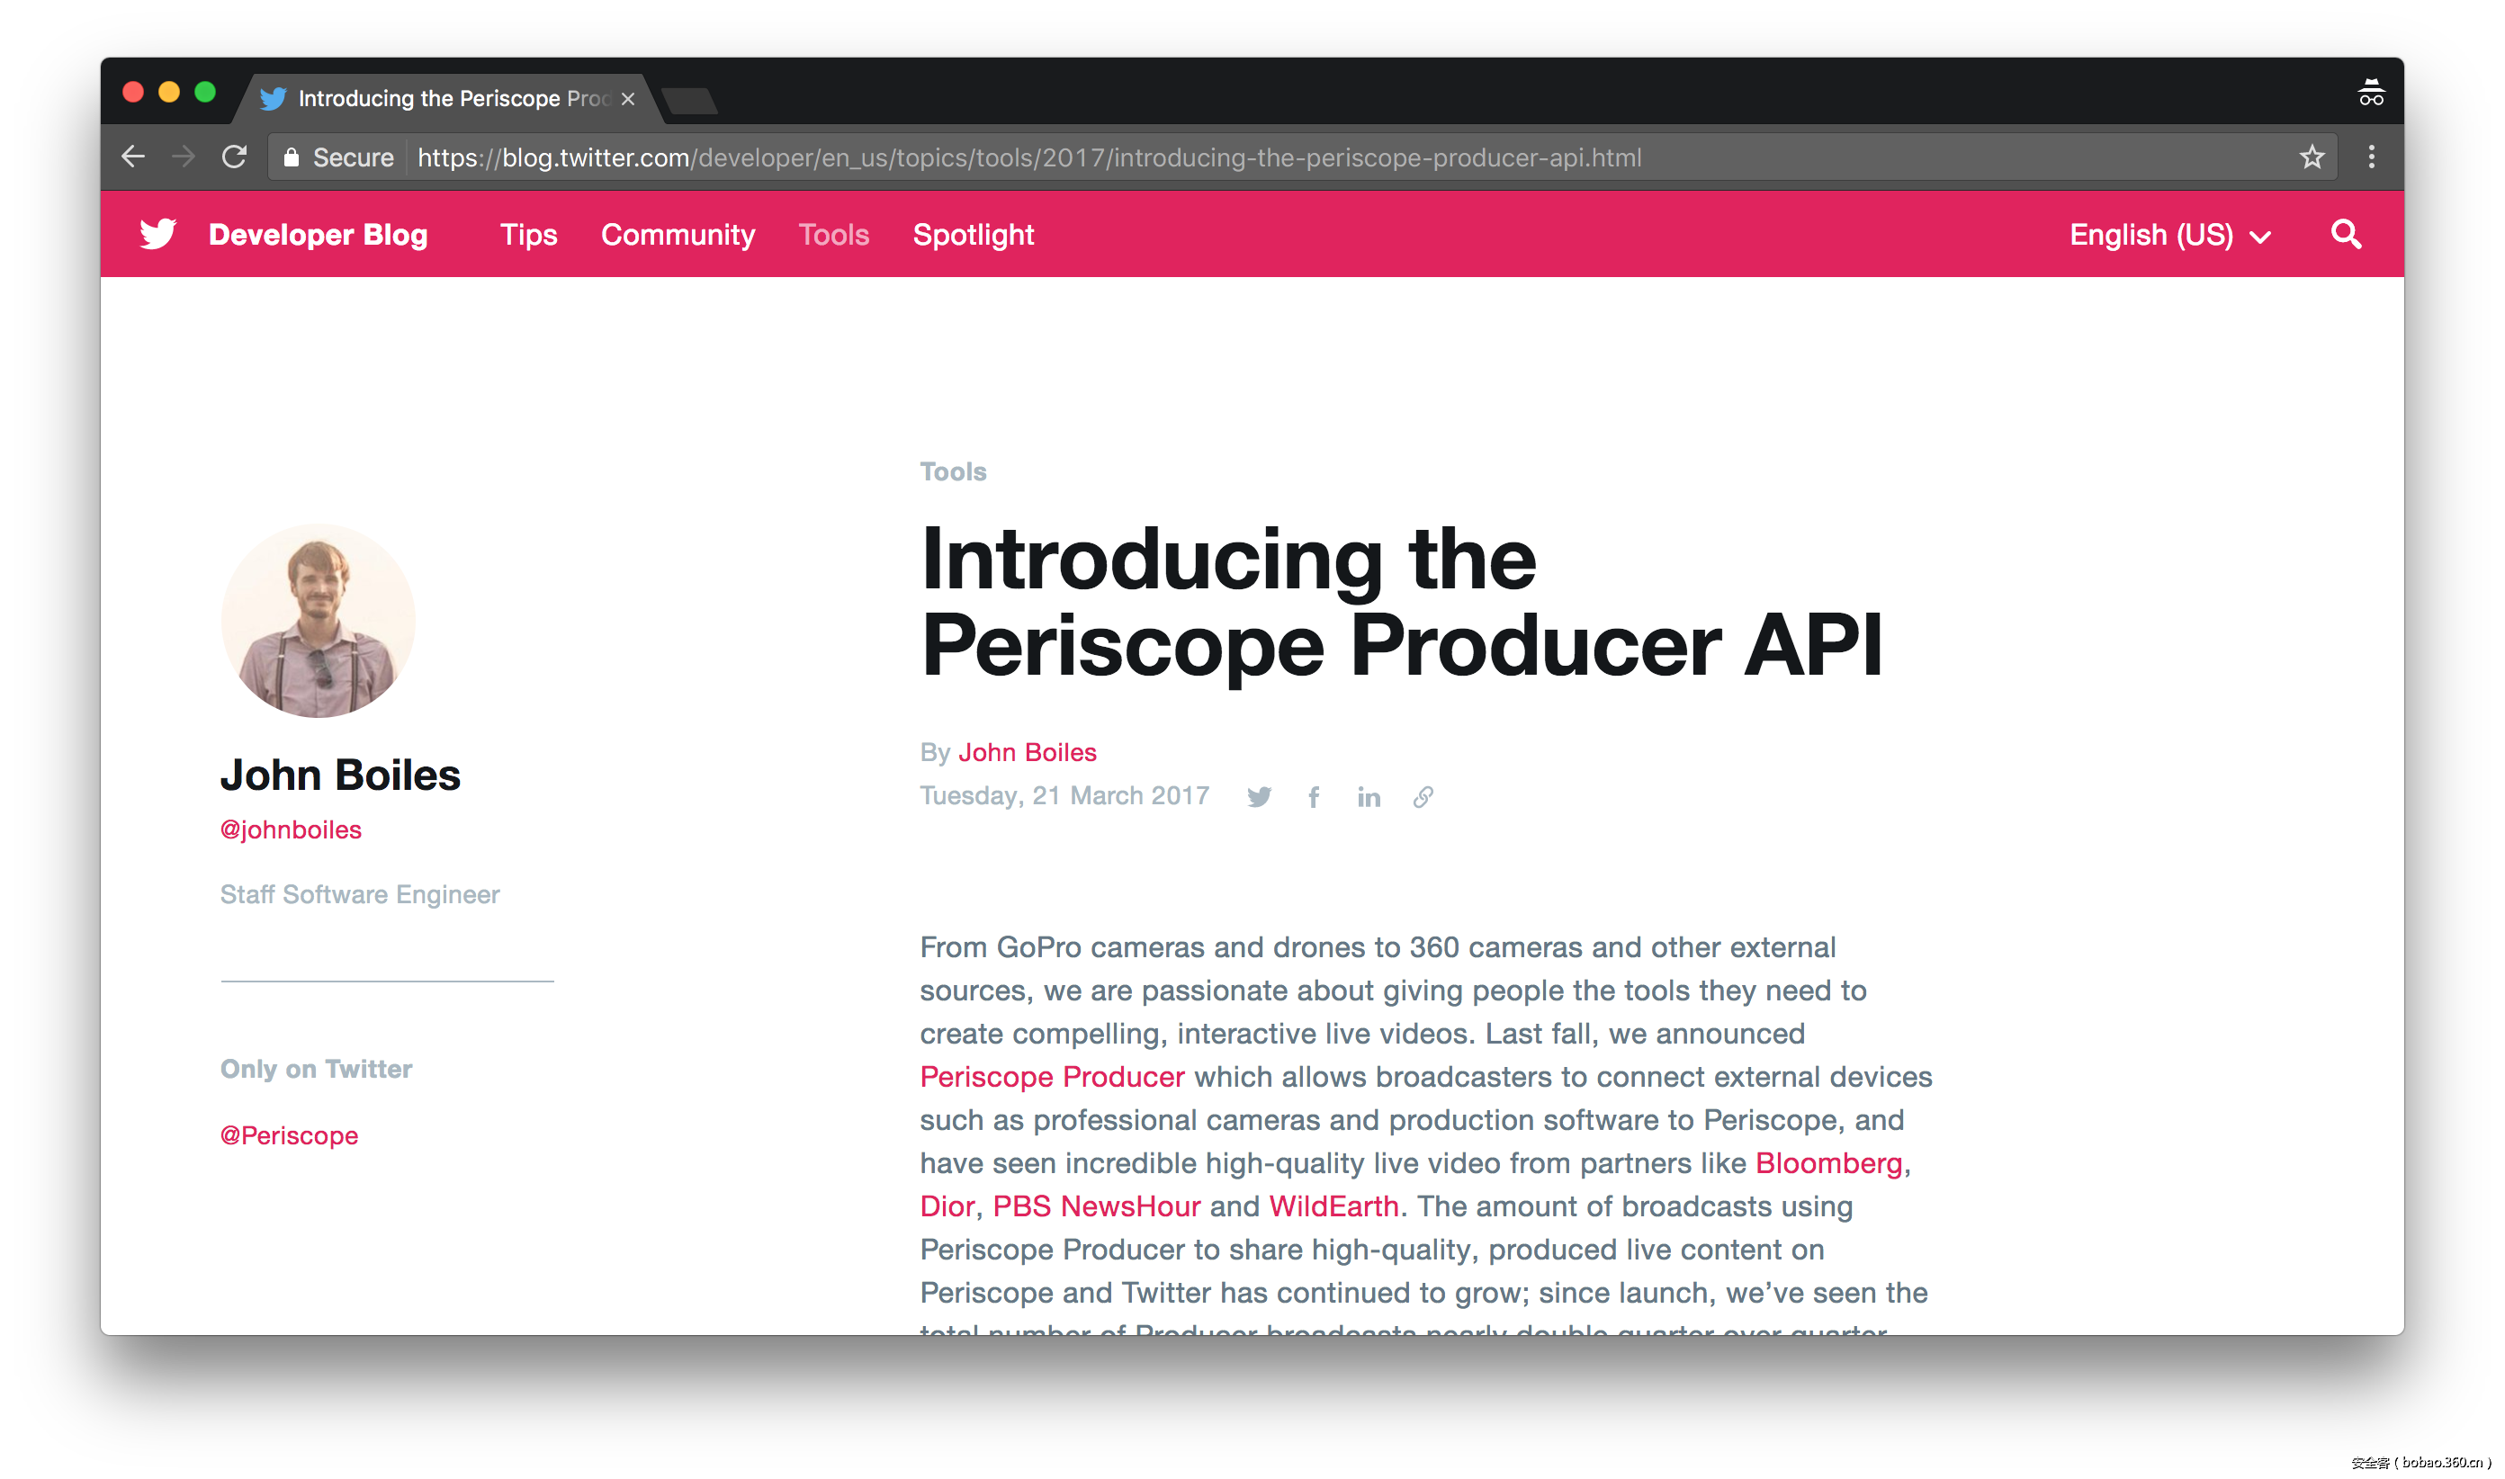The image size is (2505, 1479).
Task: Open the @Periscope sidebar link
Action: pos(289,1135)
